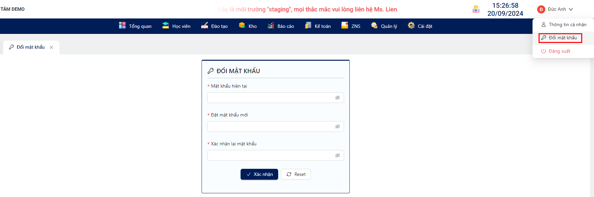Click the key icon beside form heading
Screen dimensions: 594x197
point(211,71)
